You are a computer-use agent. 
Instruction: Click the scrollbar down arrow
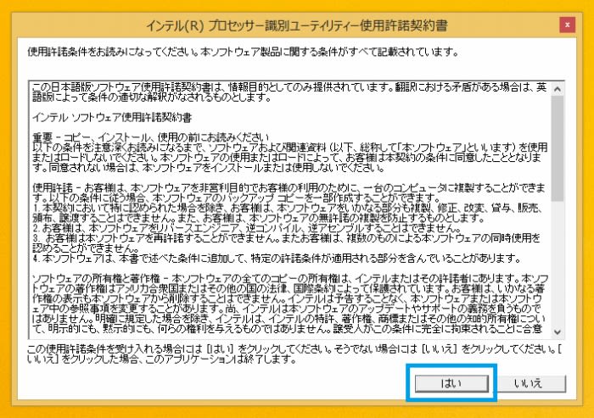coord(558,332)
